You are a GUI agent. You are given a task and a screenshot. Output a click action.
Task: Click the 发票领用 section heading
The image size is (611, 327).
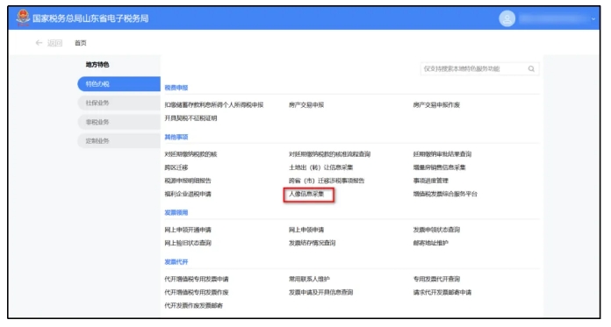(x=176, y=212)
